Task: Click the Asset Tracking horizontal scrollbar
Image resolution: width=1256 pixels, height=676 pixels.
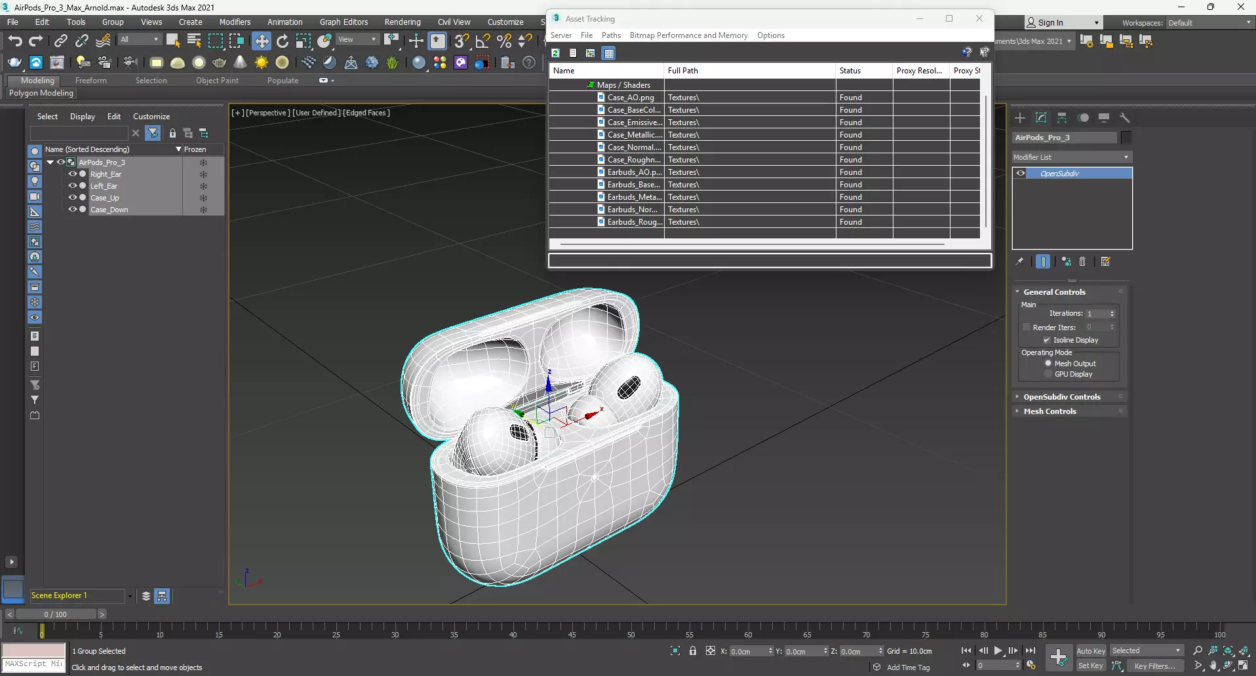Action: point(752,244)
